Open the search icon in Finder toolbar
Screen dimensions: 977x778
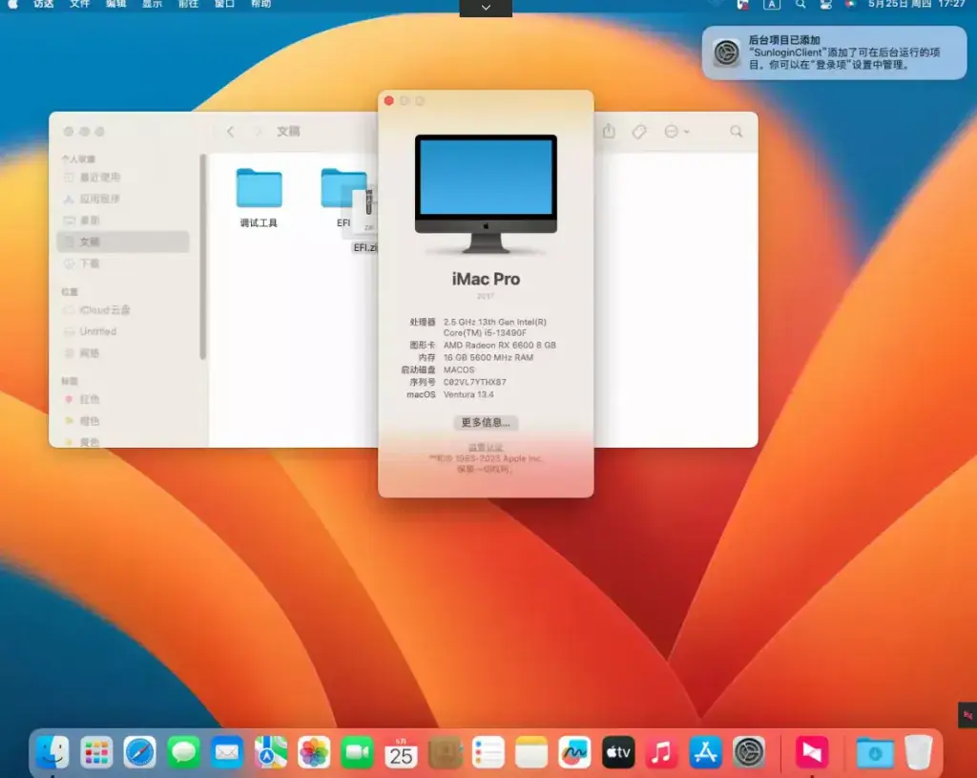pyautogui.click(x=737, y=132)
